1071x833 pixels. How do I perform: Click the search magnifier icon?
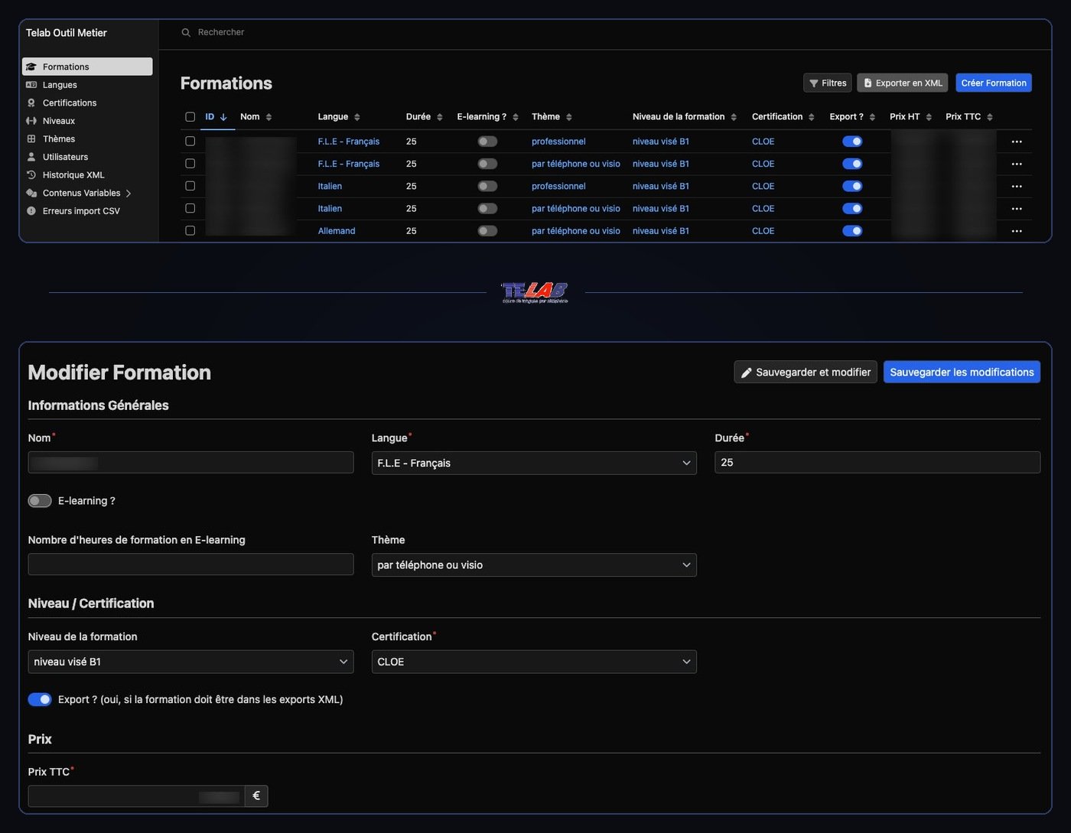click(186, 32)
